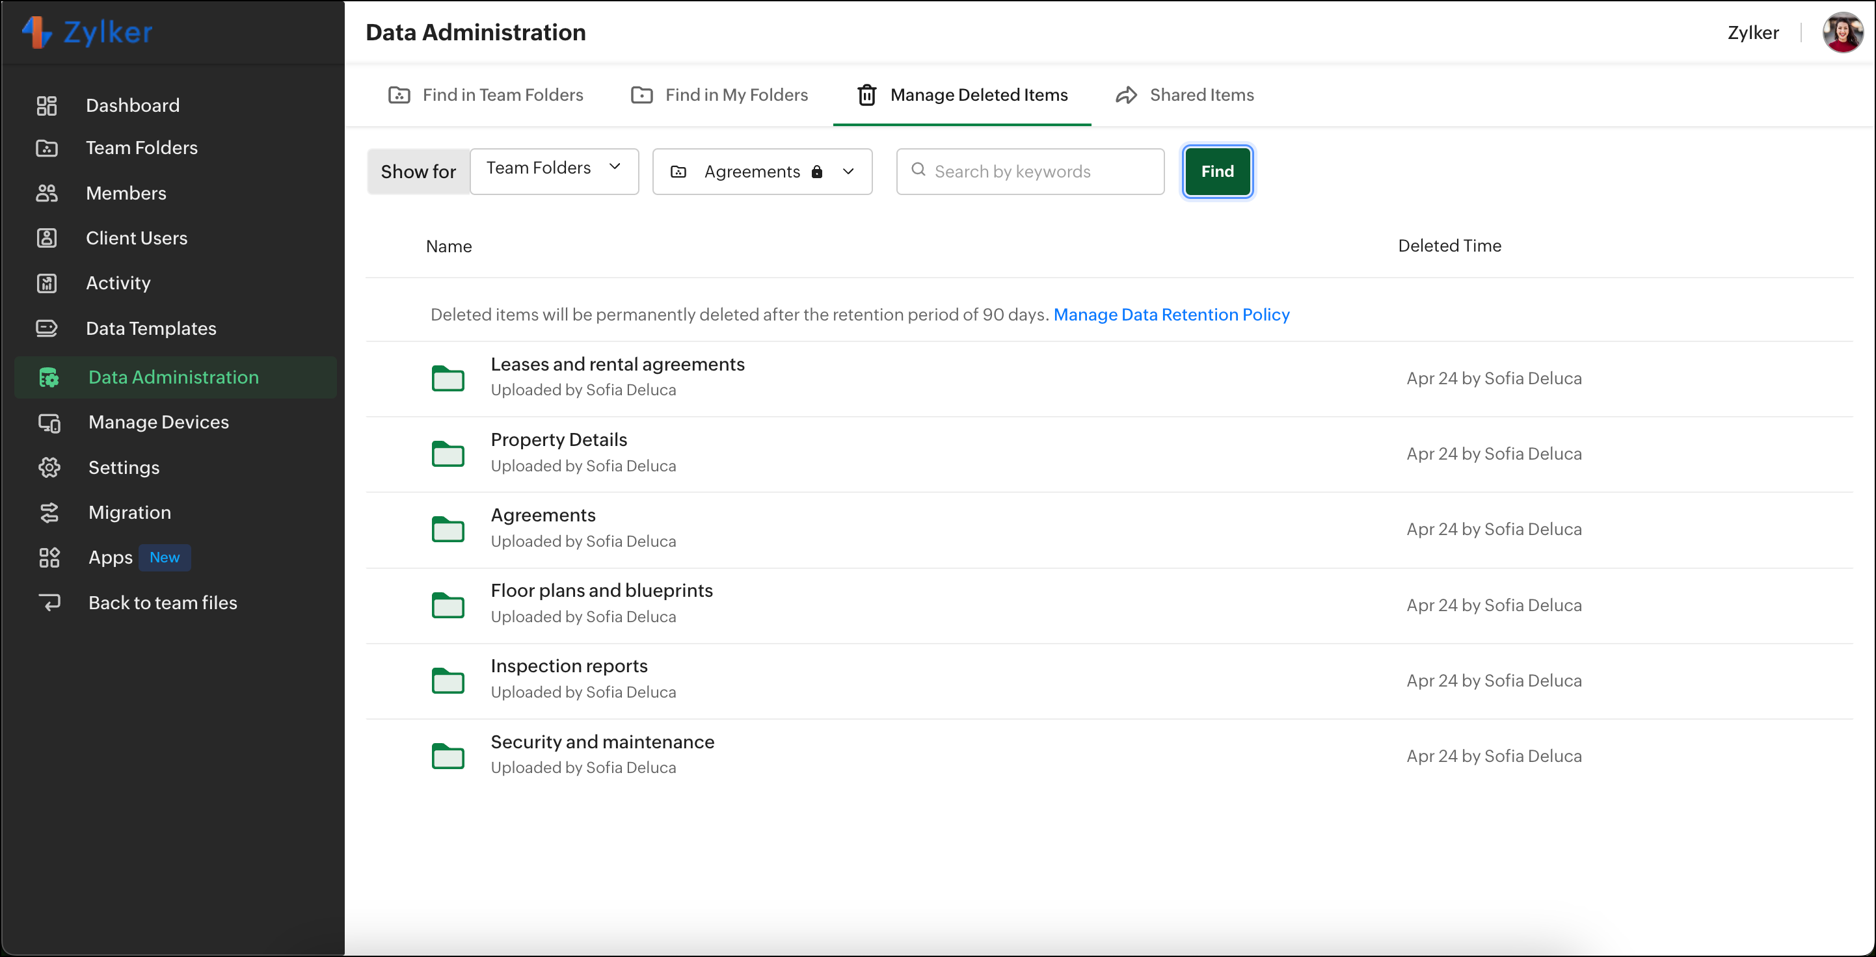Click the Manage Devices icon

point(49,423)
